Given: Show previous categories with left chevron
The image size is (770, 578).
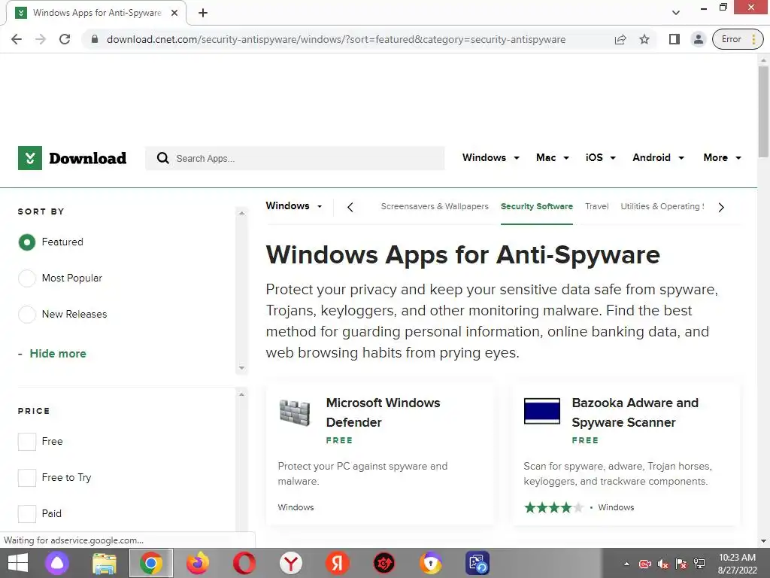Looking at the screenshot, I should click(x=350, y=208).
